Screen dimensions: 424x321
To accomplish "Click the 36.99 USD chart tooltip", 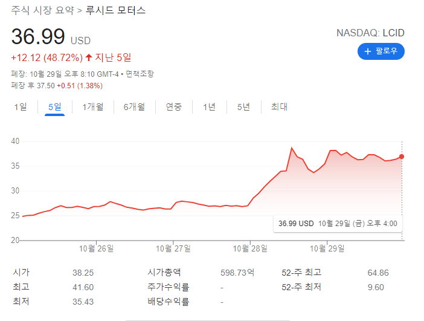I will click(338, 224).
